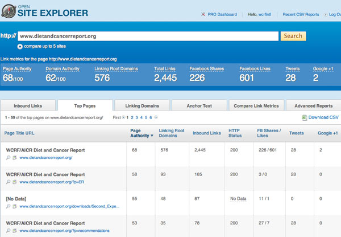Open the PRO Dashboard link
This screenshot has width=341, height=237.
click(222, 14)
